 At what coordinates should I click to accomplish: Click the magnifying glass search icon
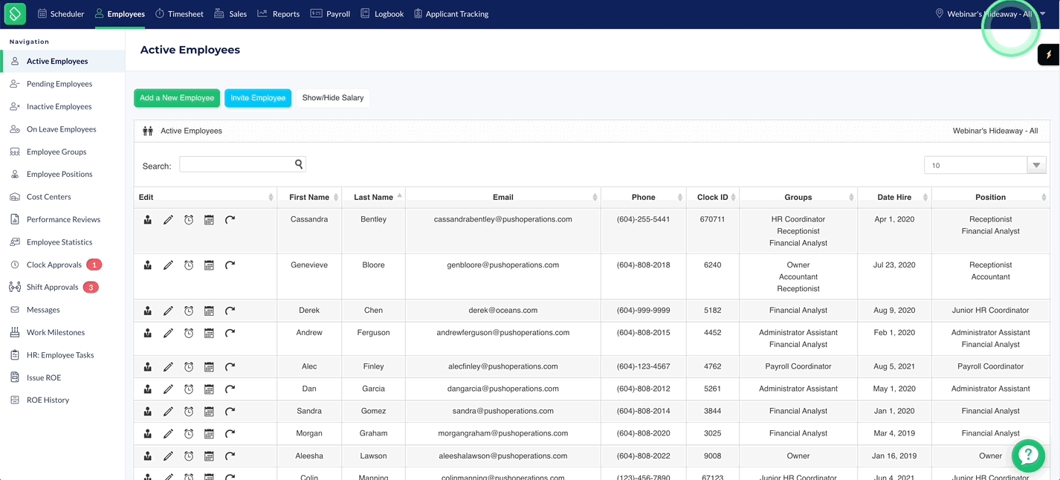(298, 164)
